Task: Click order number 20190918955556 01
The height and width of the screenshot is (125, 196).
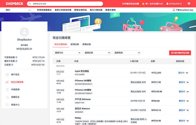Action: [x=84, y=84]
